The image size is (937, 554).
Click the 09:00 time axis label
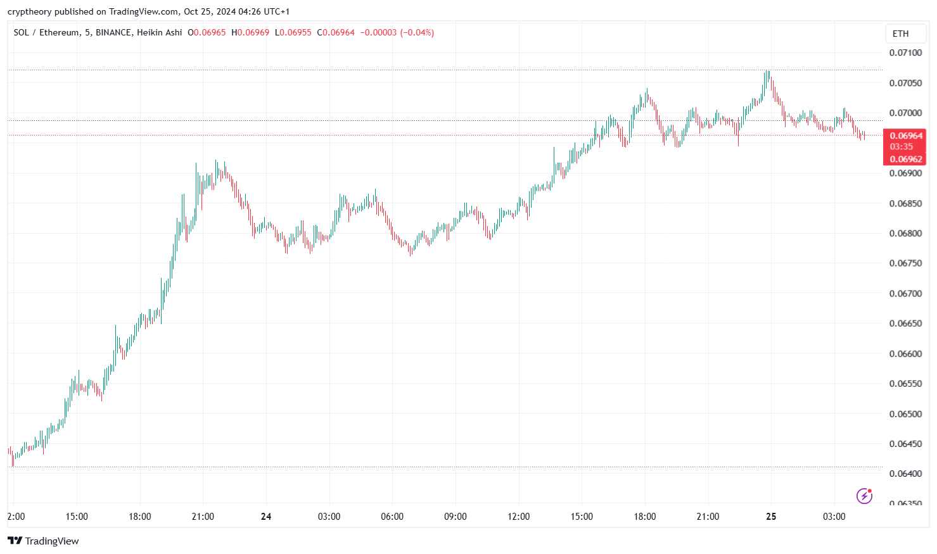[x=456, y=517]
